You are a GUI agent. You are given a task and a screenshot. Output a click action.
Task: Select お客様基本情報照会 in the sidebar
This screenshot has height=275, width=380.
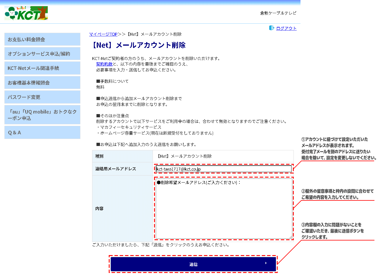point(42,83)
